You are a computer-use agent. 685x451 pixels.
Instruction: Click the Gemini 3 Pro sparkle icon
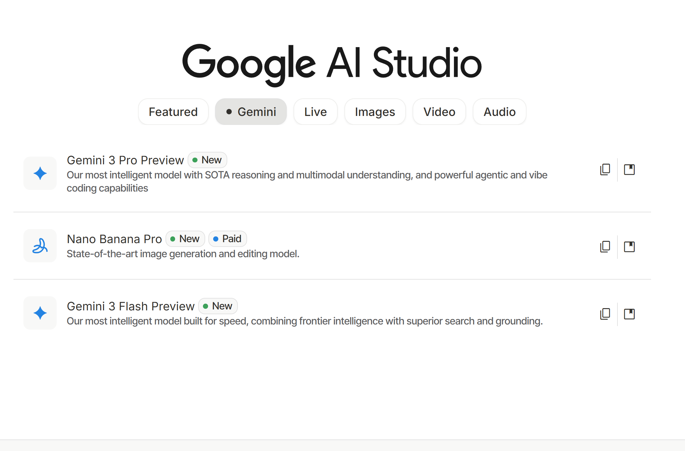(x=40, y=173)
